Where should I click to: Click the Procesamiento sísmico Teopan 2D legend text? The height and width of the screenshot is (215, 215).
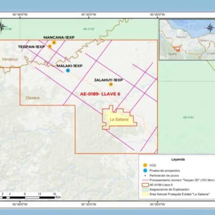click(182, 180)
